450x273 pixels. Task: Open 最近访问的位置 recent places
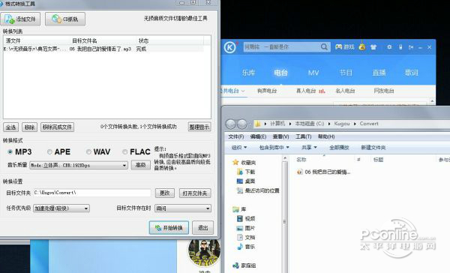(258, 190)
